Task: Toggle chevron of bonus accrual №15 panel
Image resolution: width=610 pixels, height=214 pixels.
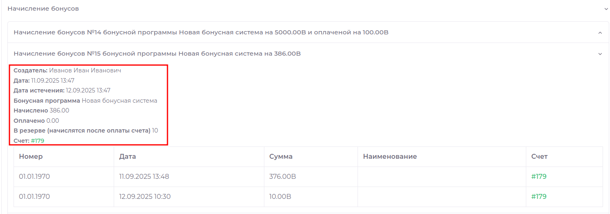Action: click(x=600, y=54)
